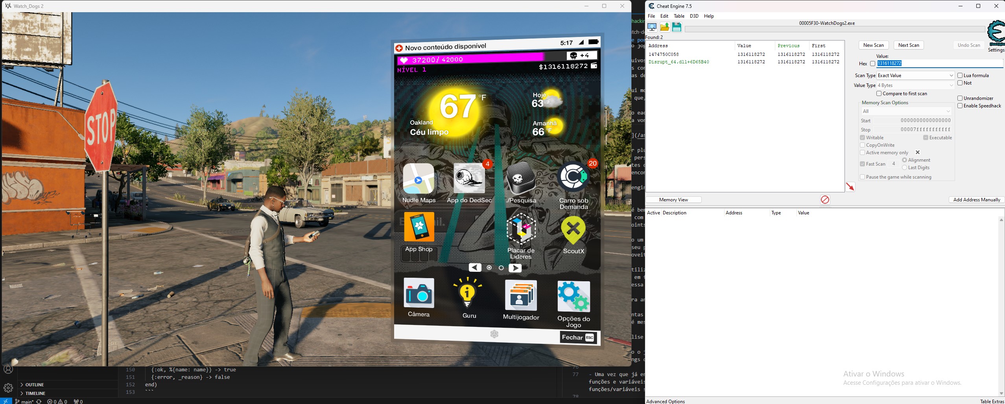
Task: Enable the Lua formula checkbox
Action: coord(960,76)
